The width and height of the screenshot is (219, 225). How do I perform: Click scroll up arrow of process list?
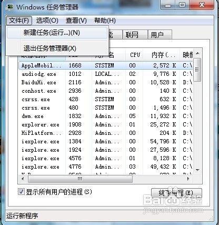pyautogui.click(x=197, y=53)
